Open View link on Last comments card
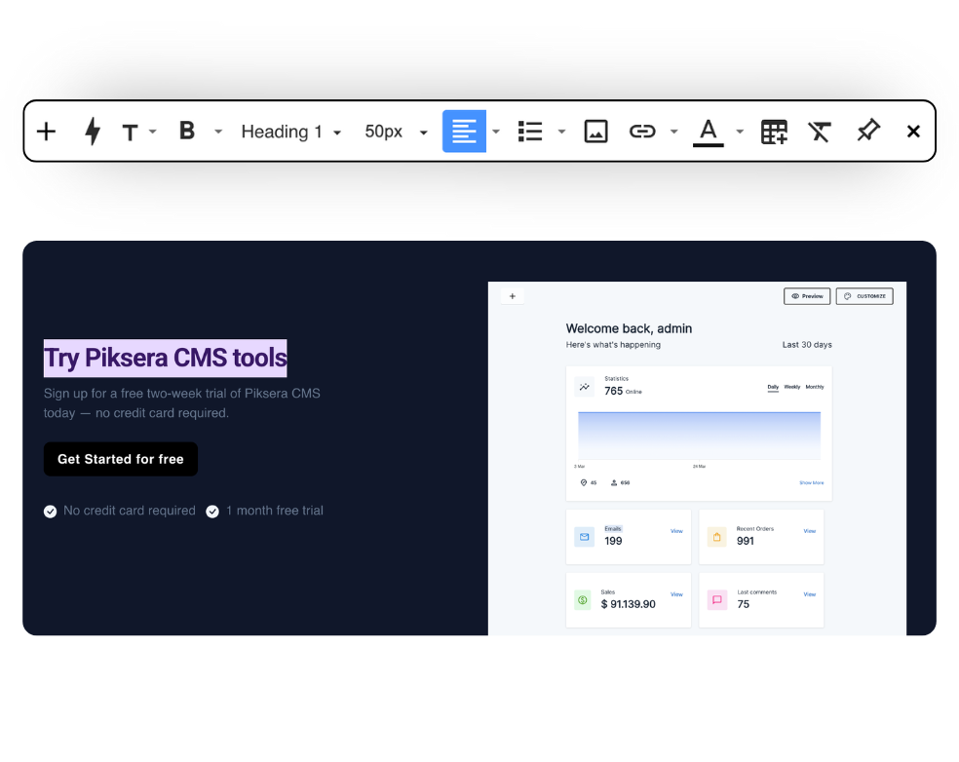The height and width of the screenshot is (762, 959). 809,594
